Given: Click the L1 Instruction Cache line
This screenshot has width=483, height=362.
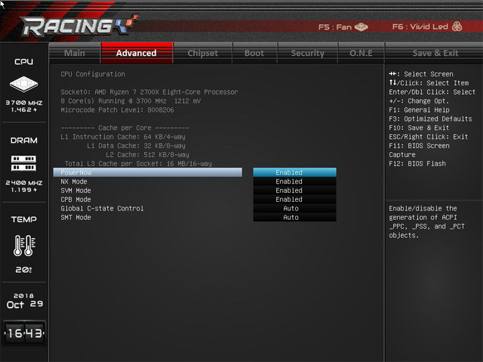Looking at the screenshot, I should point(123,137).
